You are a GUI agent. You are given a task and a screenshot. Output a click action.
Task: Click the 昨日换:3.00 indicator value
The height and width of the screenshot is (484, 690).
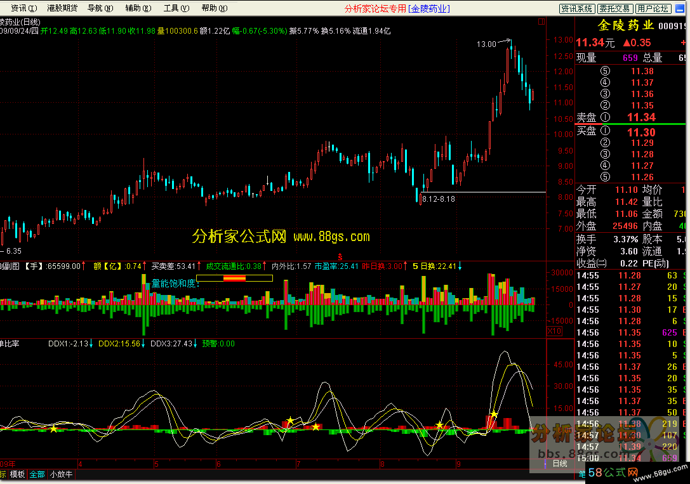click(x=382, y=266)
